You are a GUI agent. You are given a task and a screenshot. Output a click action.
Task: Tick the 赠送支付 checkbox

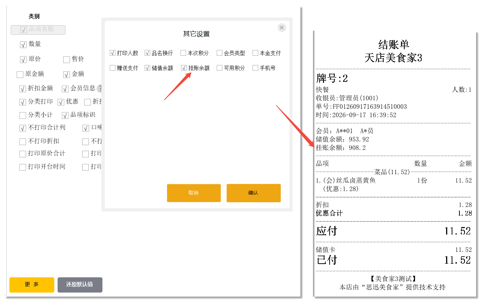[112, 68]
